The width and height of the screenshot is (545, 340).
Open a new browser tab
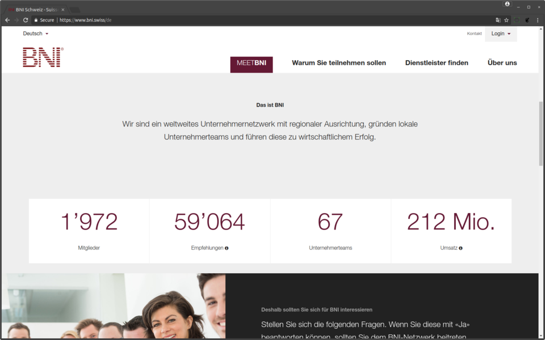pyautogui.click(x=75, y=10)
